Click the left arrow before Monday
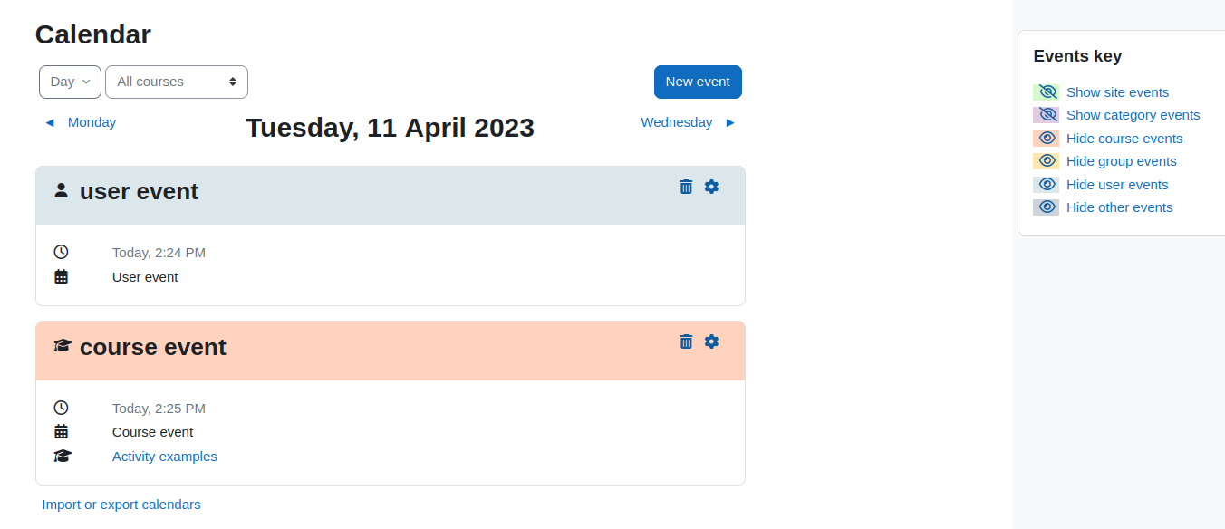Image resolution: width=1225 pixels, height=529 pixels. click(x=50, y=122)
